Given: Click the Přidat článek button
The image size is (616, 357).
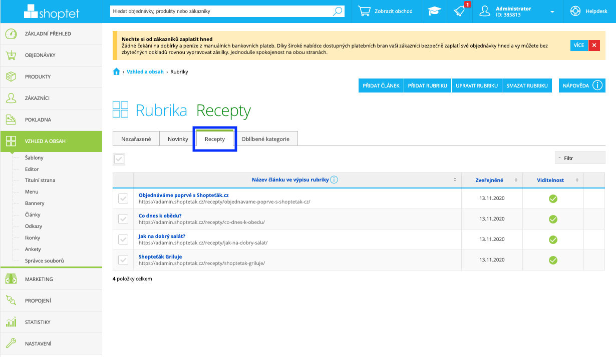Looking at the screenshot, I should click(381, 85).
